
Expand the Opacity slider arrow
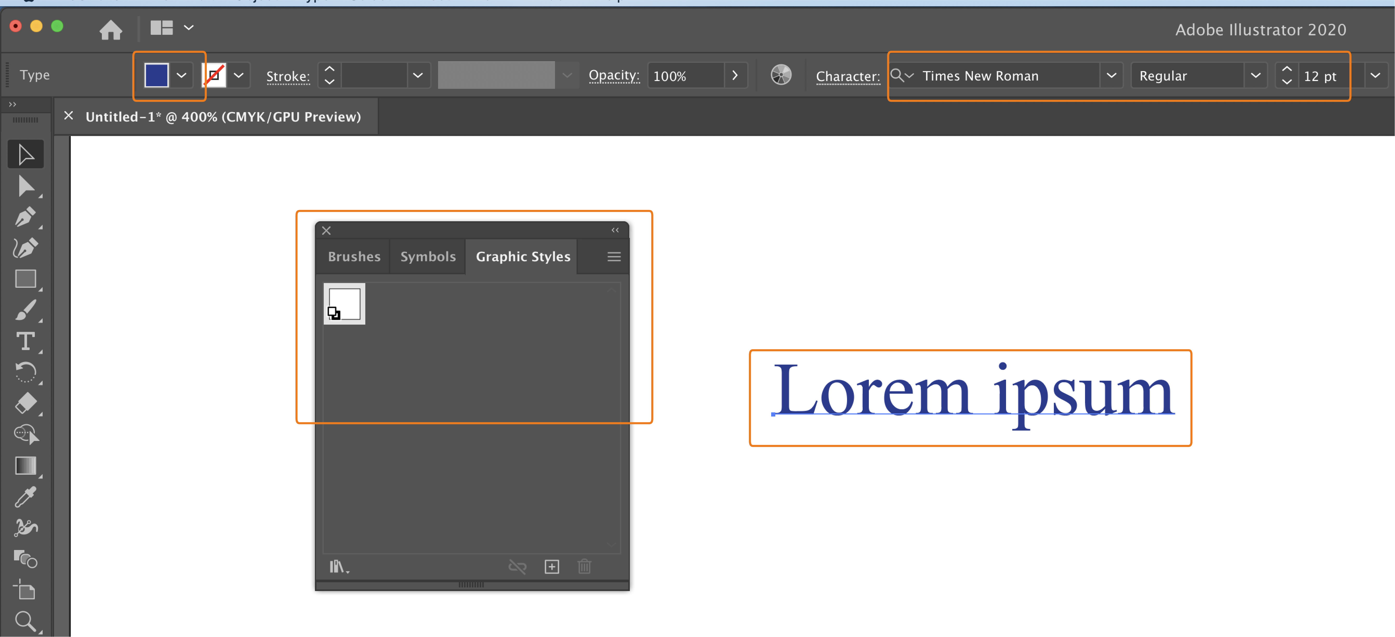(734, 75)
